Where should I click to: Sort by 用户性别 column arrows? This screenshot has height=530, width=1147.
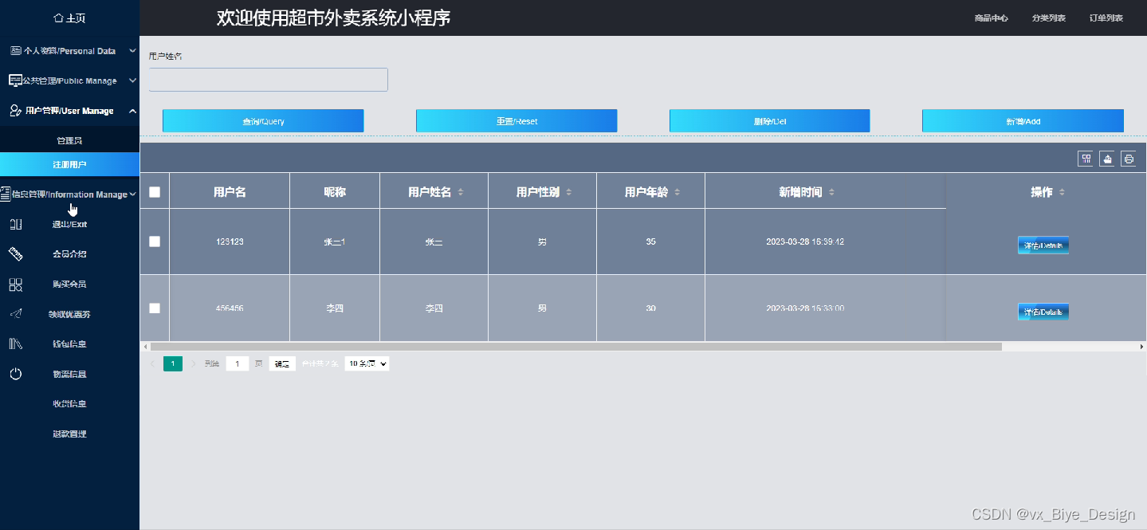[x=569, y=192]
